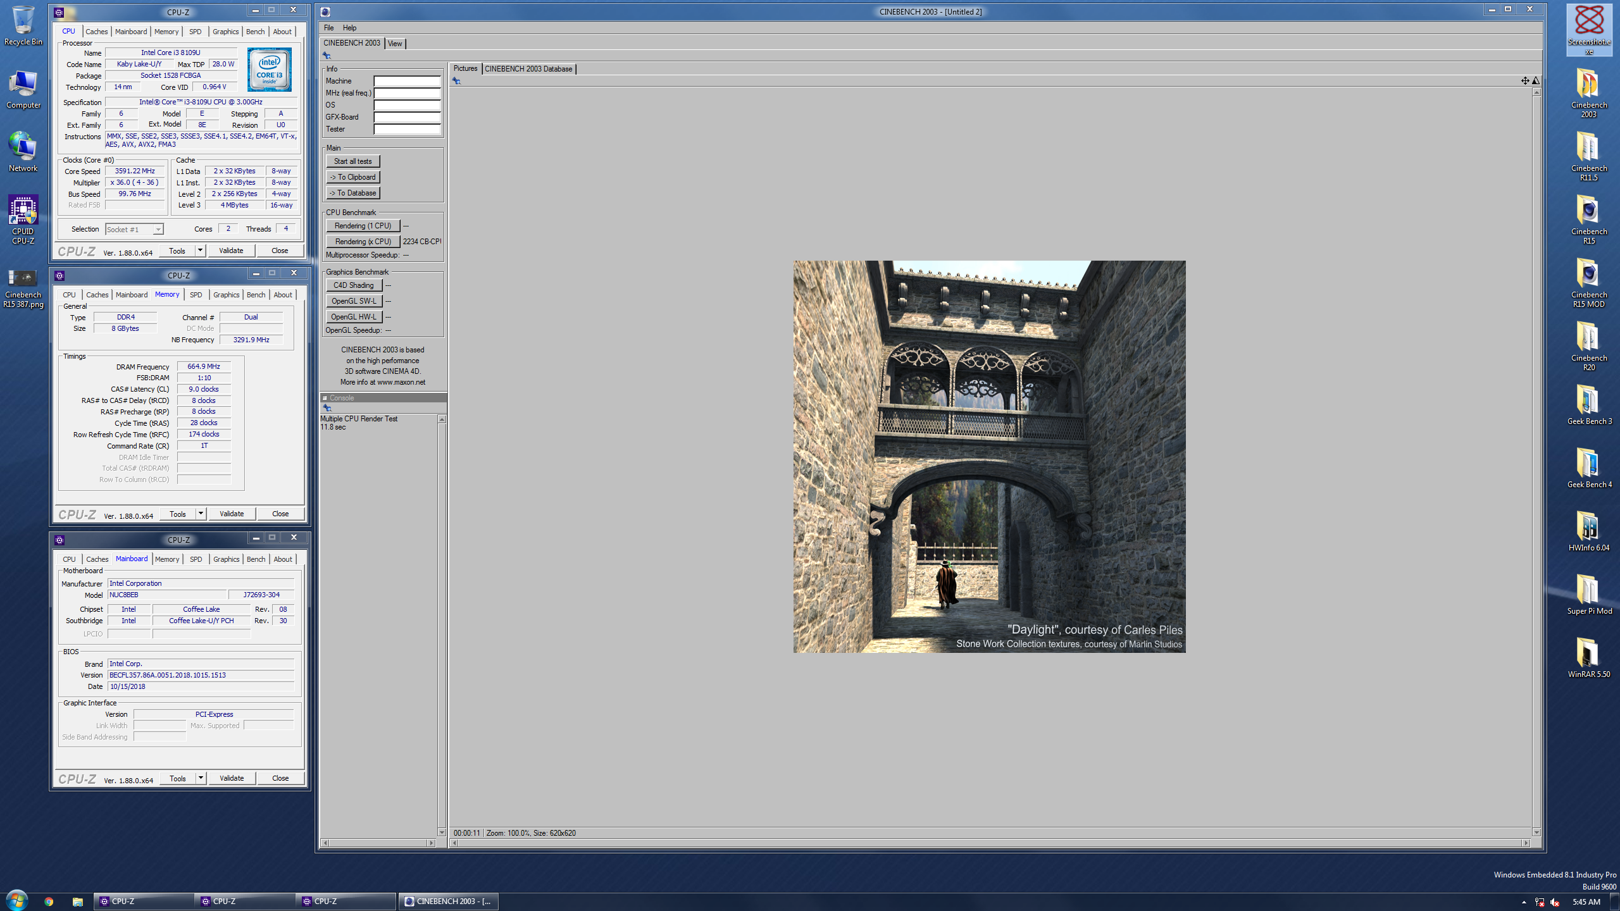Switch to CINEBENCH 2003 taskbar button
Screen dimensions: 1620x911
448,902
